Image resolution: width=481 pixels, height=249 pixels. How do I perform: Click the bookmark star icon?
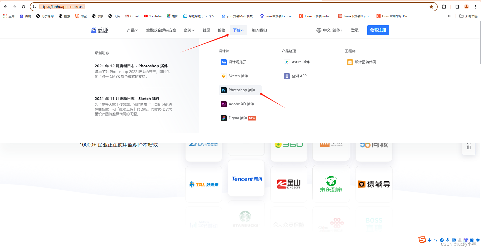click(431, 7)
